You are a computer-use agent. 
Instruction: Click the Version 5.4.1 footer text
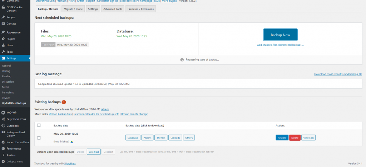(x=355, y=163)
